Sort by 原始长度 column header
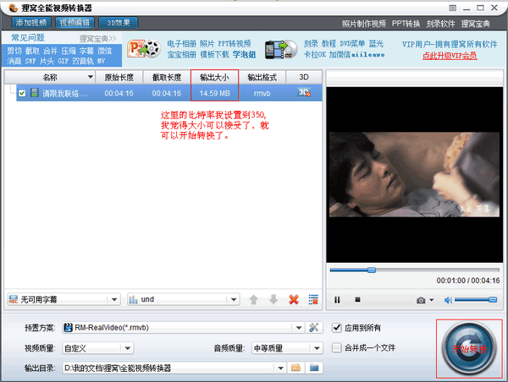 click(x=119, y=77)
